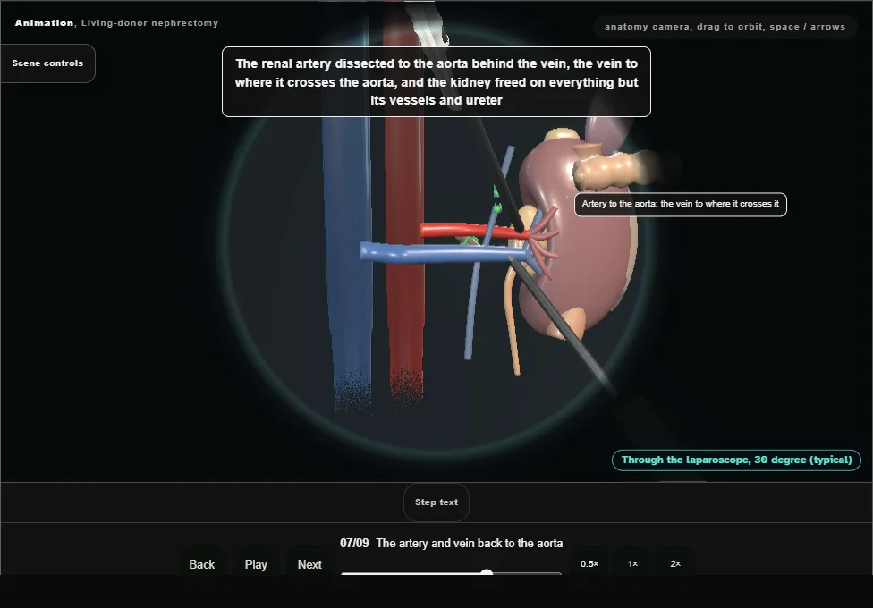
Task: Click the renal artery dissected caption box
Action: 436,82
